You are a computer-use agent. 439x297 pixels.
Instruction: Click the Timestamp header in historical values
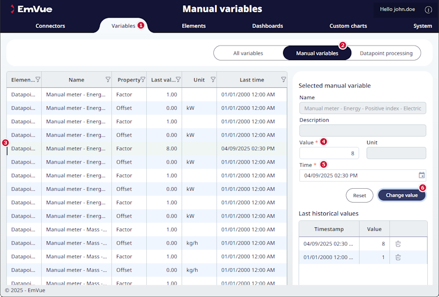click(x=329, y=229)
